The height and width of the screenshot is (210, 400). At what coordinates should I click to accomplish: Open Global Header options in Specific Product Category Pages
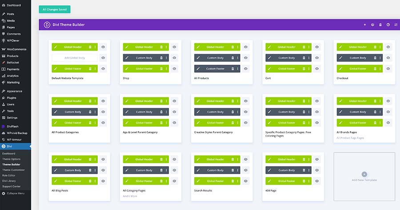309,101
